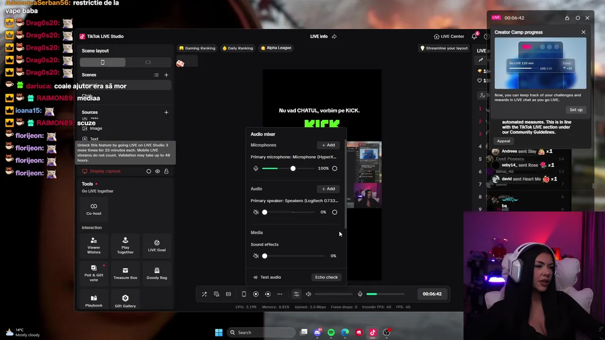Add a new scene with plus icon

click(x=166, y=75)
